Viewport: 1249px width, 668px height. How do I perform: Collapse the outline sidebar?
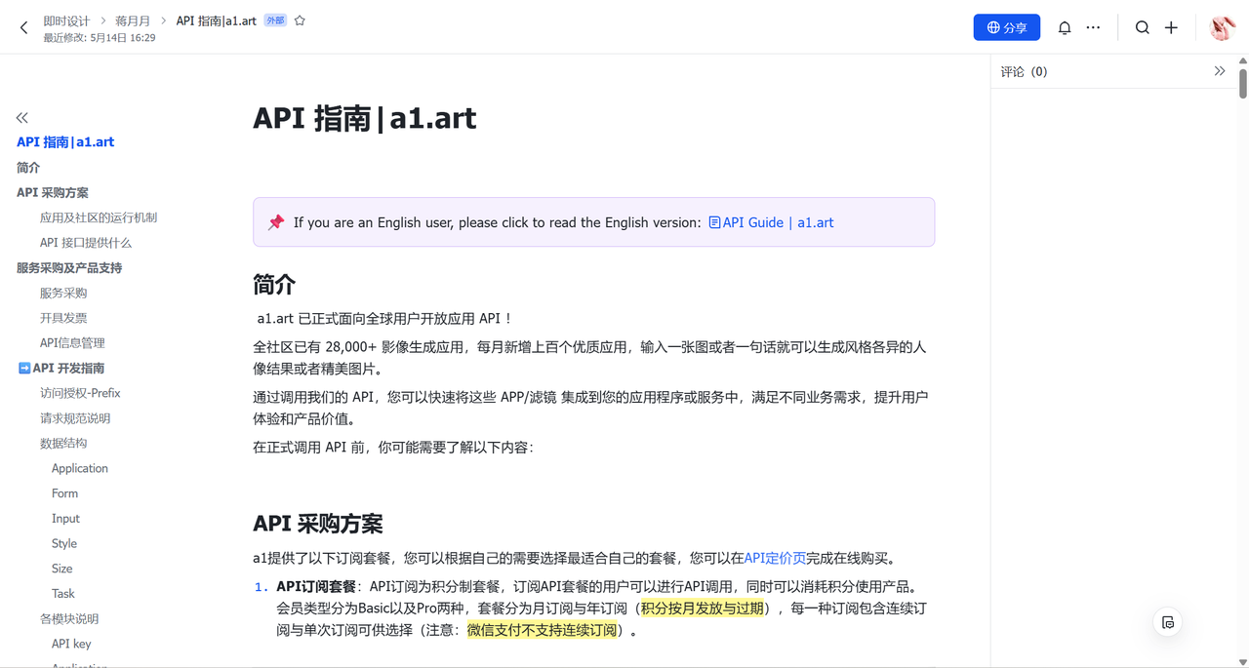tap(22, 117)
